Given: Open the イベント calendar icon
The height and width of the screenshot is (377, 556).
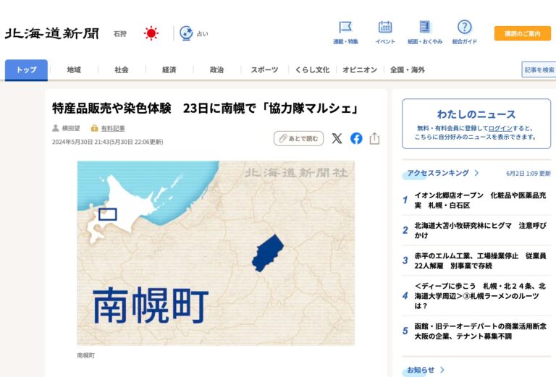Looking at the screenshot, I should pos(384,27).
